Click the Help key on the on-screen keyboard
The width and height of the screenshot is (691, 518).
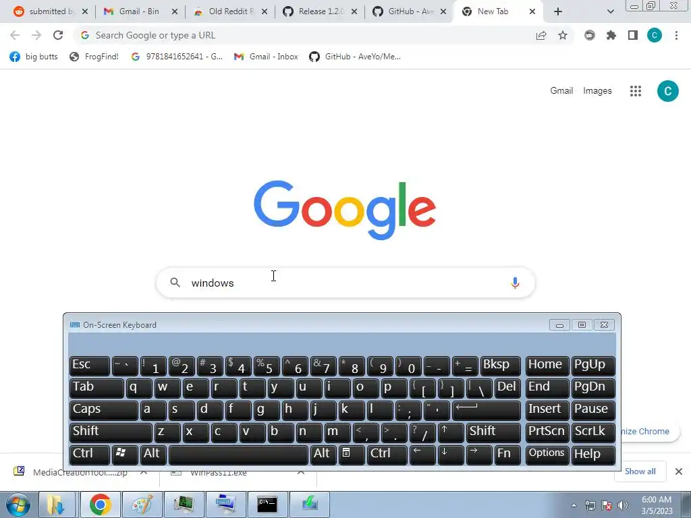tap(593, 455)
